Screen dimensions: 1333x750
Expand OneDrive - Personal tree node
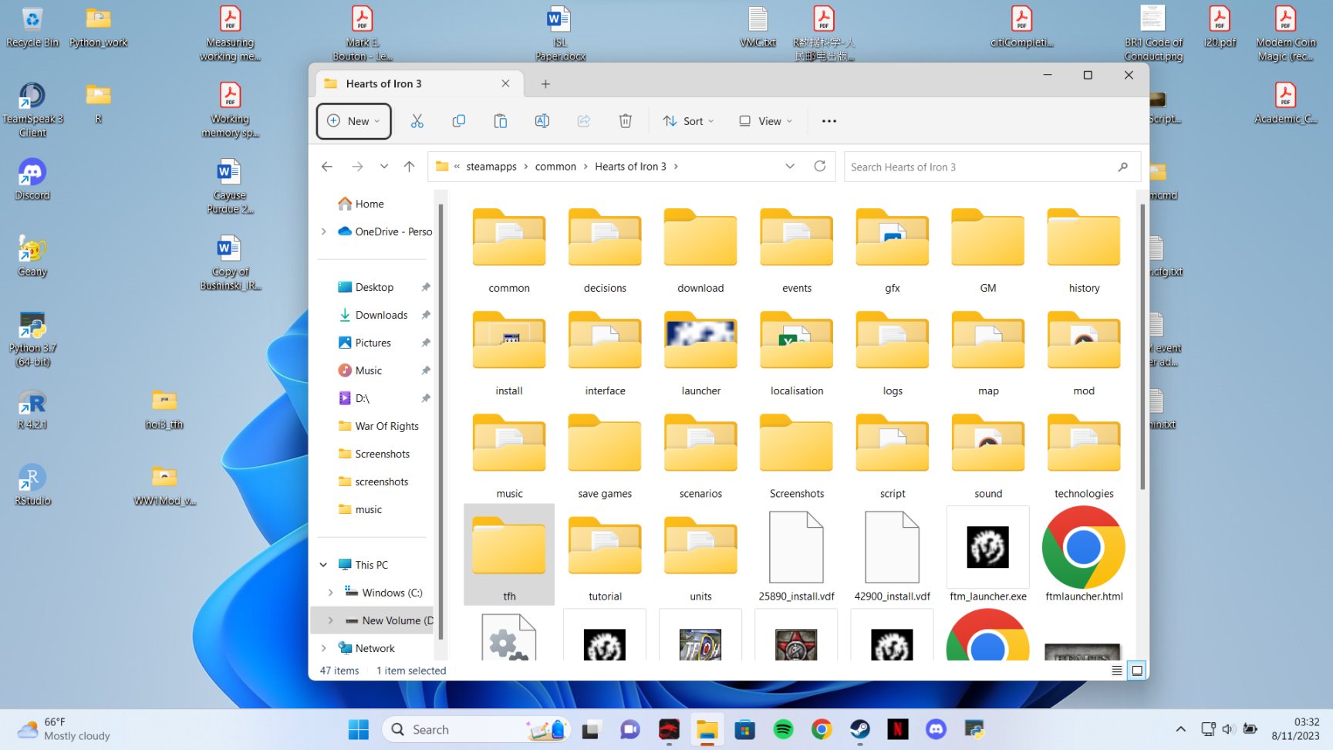pos(324,231)
